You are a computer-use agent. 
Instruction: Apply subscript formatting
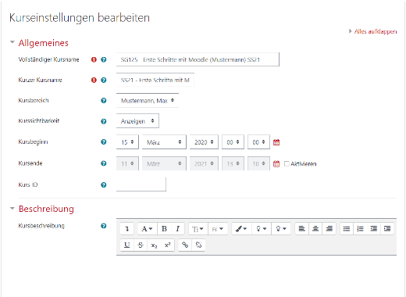[154, 245]
